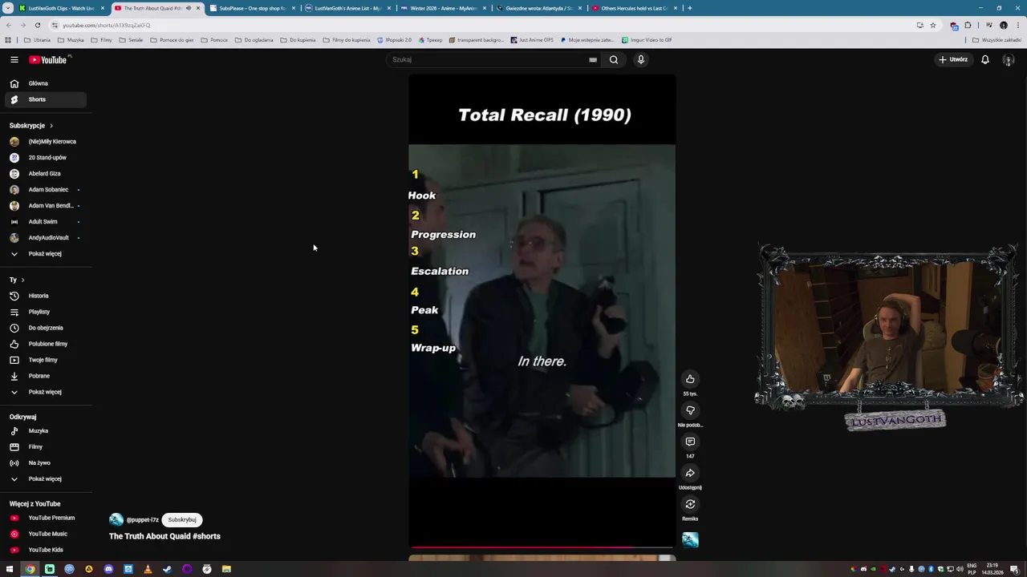Open File Explorer from the taskbar
1027x577 pixels.
[226, 569]
